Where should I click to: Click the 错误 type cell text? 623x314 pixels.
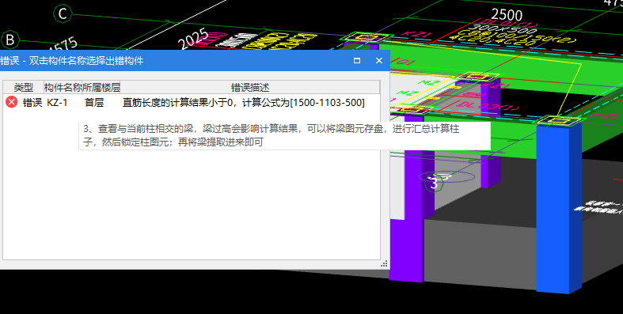(32, 102)
